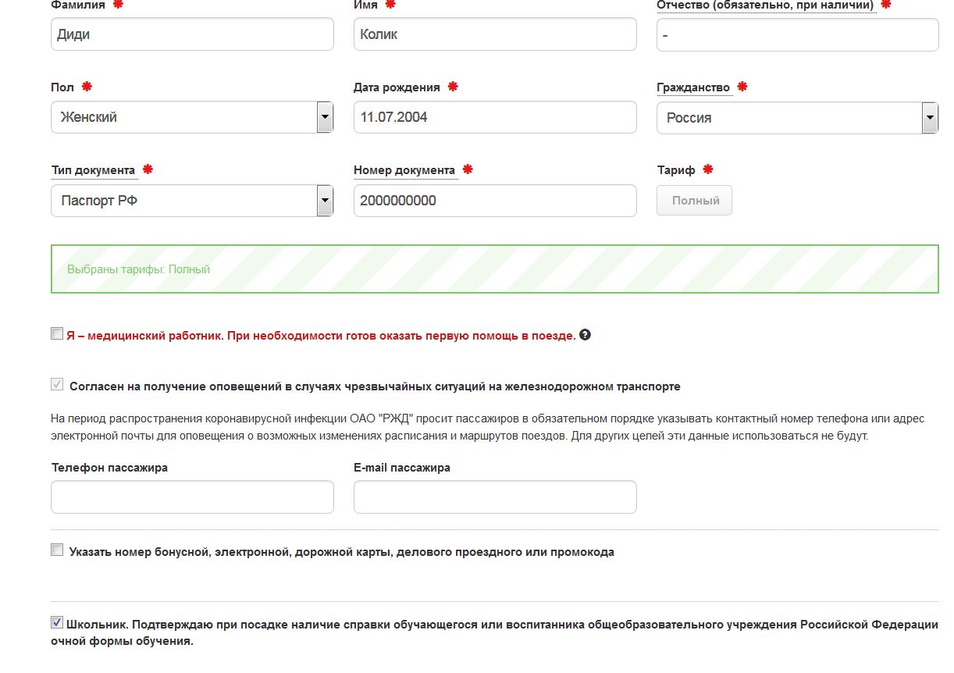Uncheck the Школьник confirmation checkbox
The image size is (954, 673).
pos(57,623)
